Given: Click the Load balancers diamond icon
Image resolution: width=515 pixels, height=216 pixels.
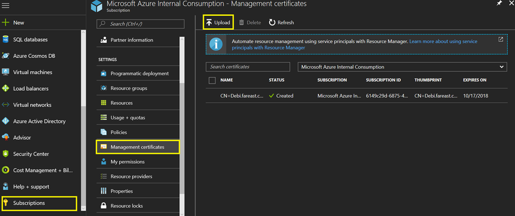Looking at the screenshot, I should tap(5, 89).
